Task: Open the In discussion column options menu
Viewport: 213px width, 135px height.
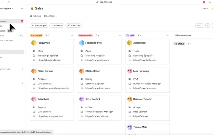Action: click(120, 35)
